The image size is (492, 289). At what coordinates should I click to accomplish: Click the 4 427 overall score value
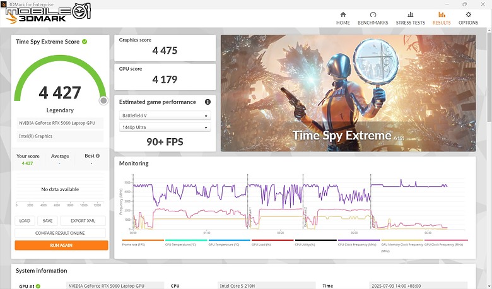pos(60,93)
